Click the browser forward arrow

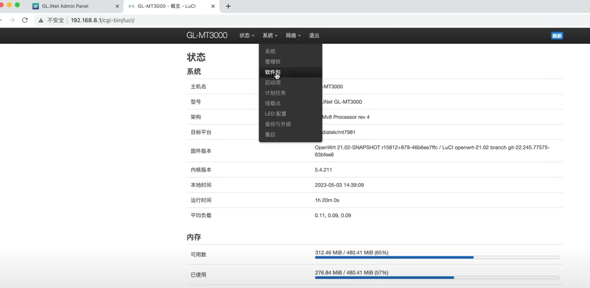coord(12,20)
